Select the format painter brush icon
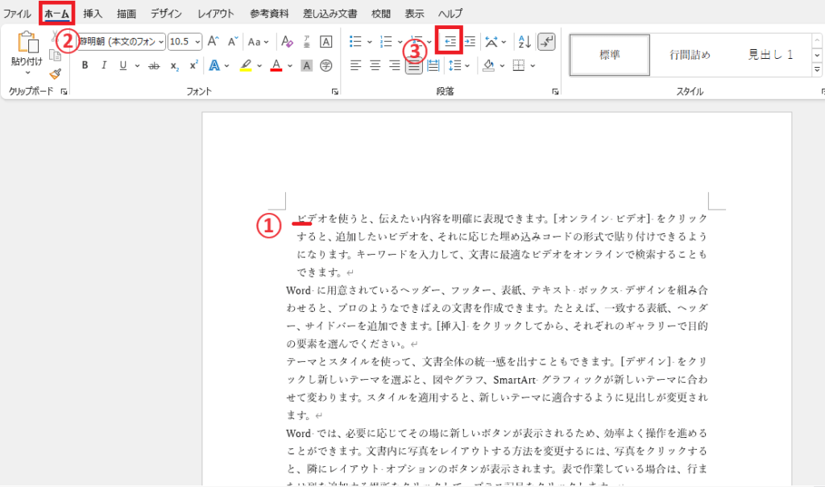The height and width of the screenshot is (487, 825). [56, 73]
